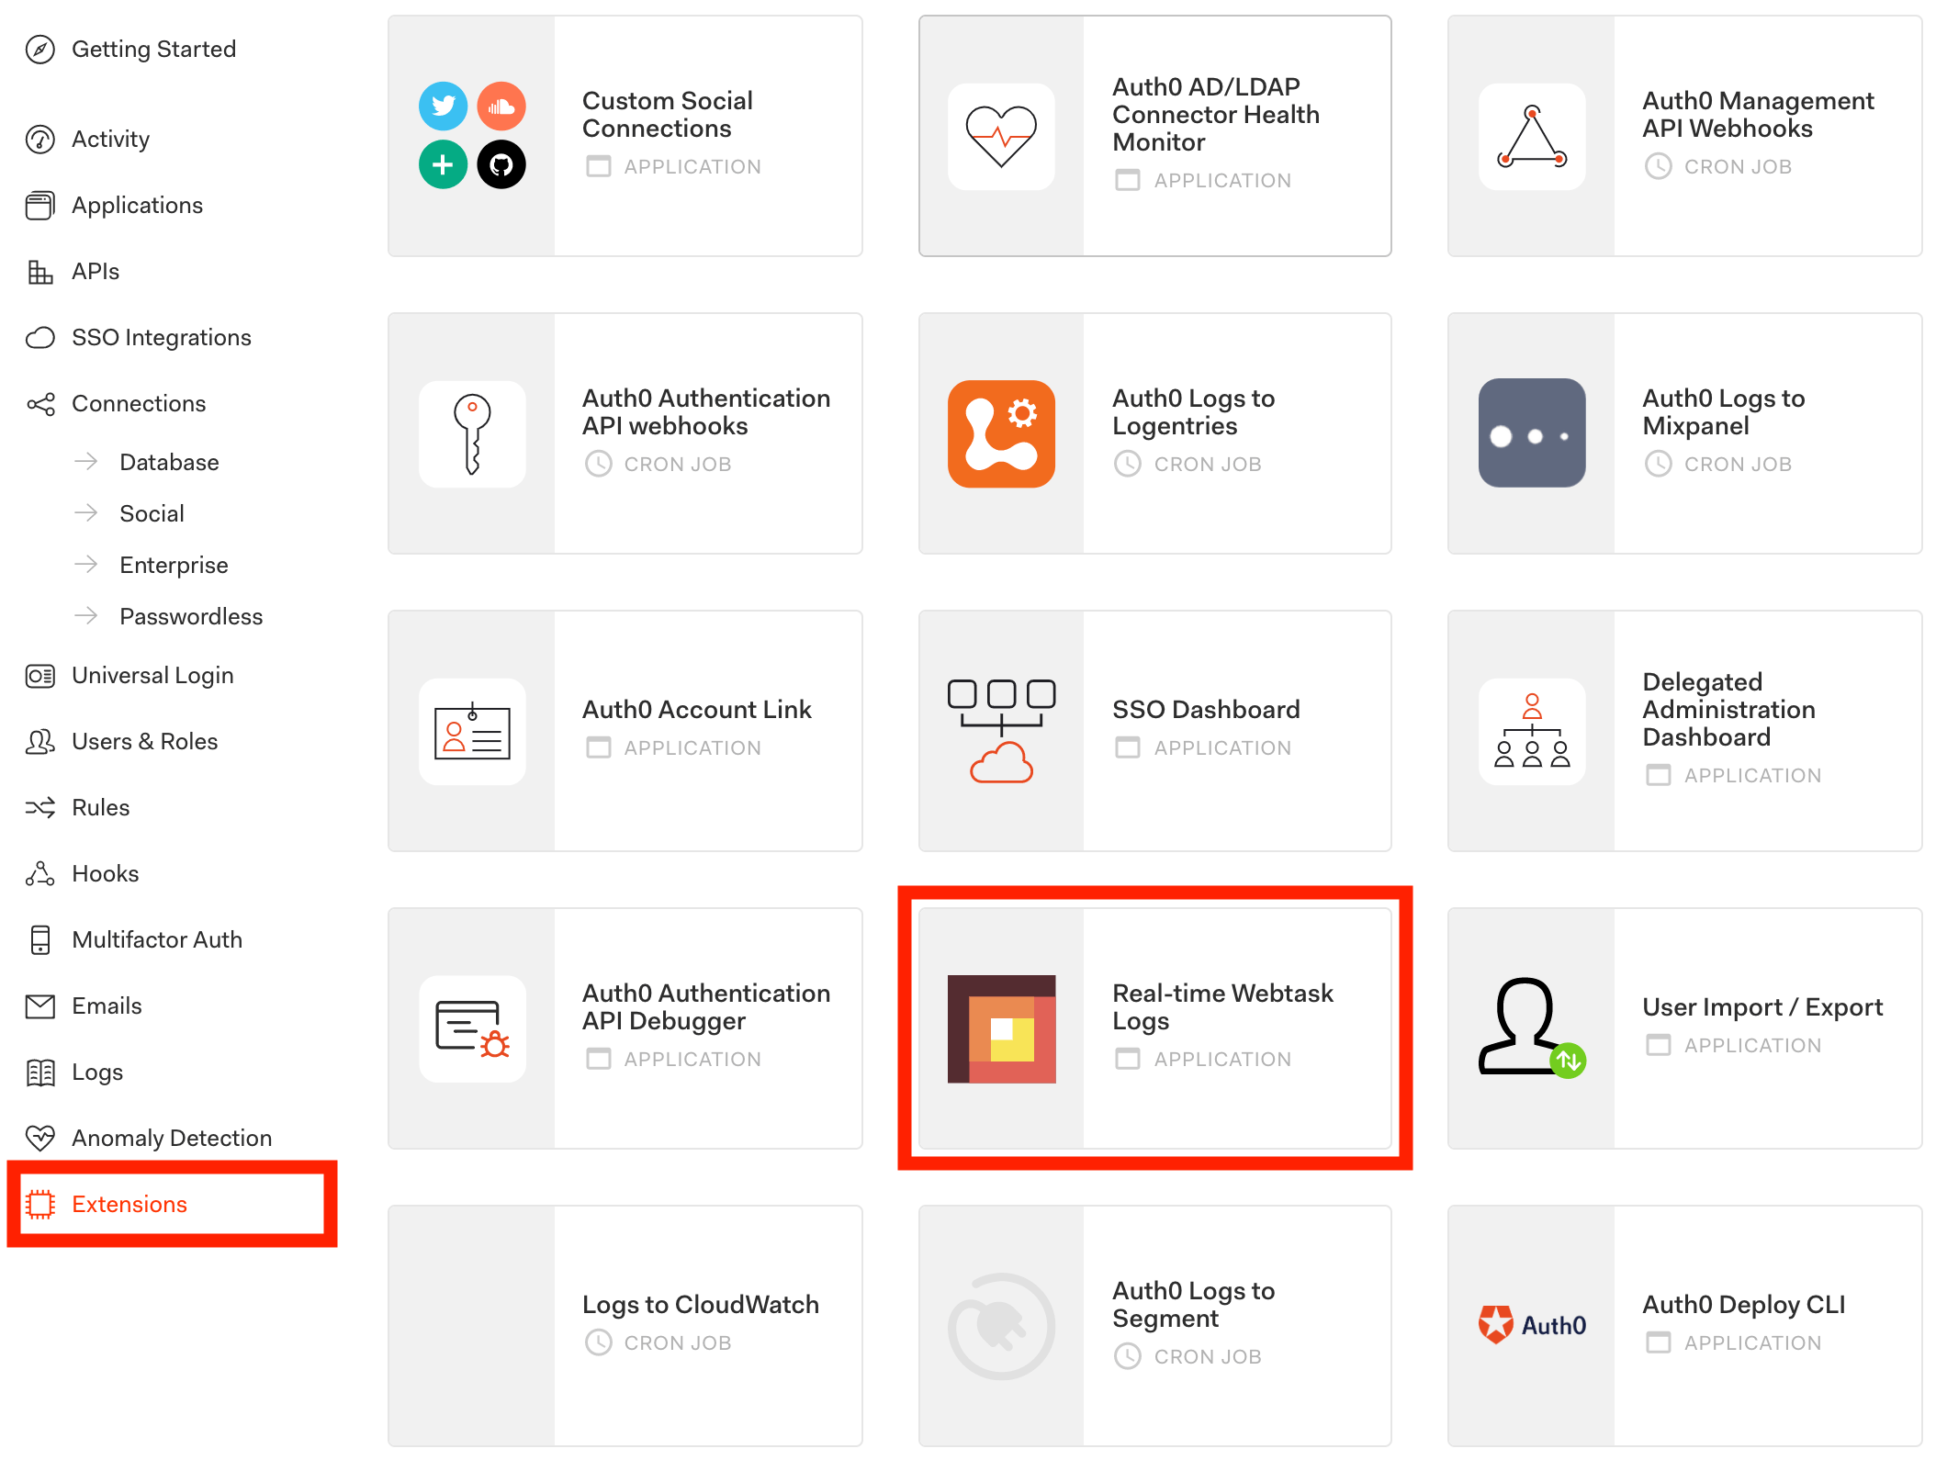Open Delegated Administration Dashboard extension
The width and height of the screenshot is (1936, 1460).
point(1684,731)
